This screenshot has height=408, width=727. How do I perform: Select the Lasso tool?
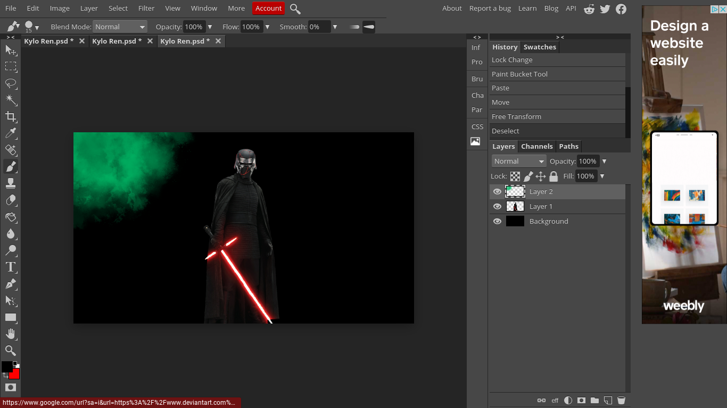point(11,83)
